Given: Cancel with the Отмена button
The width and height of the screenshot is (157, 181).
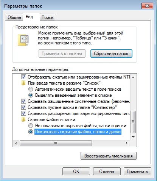Looking at the screenshot, I should tap(107, 172).
